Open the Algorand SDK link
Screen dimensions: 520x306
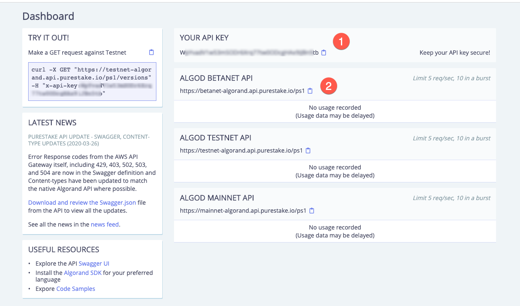82,272
